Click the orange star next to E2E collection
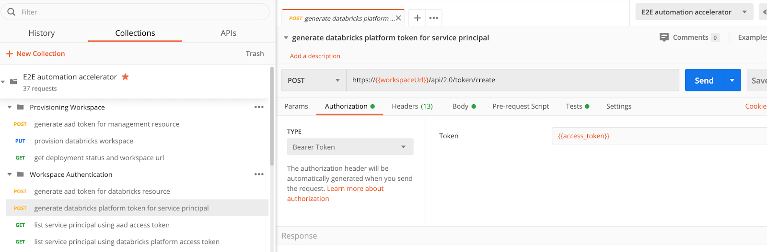Viewport: 767px width, 252px height. coord(125,77)
